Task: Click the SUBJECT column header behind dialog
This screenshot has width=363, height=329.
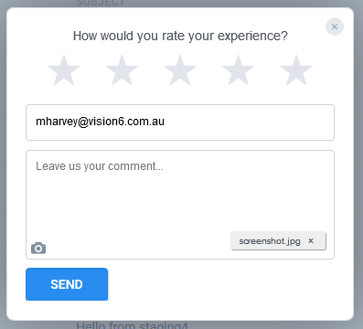Action: [101, 3]
